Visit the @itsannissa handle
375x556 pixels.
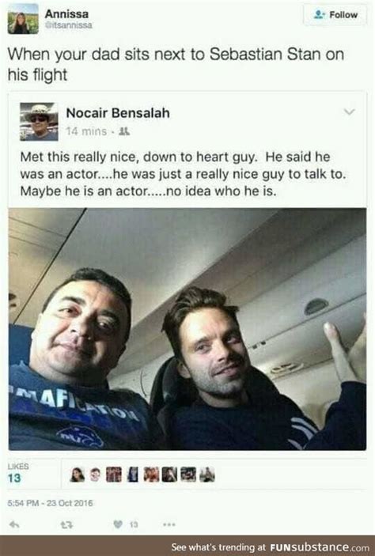coord(69,25)
